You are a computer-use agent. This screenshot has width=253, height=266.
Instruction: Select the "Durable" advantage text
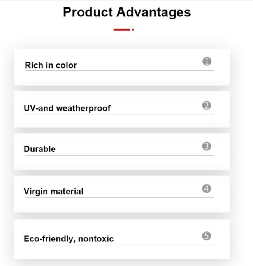pos(40,149)
